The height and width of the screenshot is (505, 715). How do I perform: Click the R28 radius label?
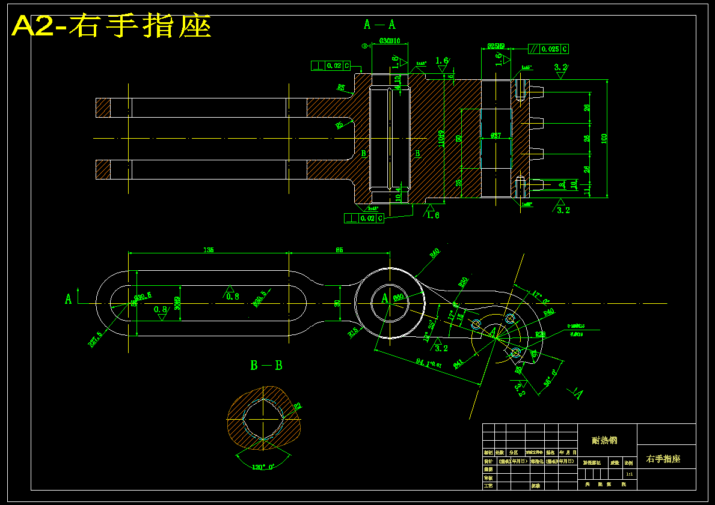coord(541,334)
